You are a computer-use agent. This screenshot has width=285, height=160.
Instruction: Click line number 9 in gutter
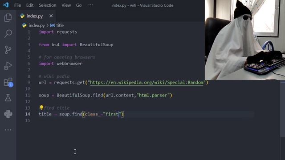click(x=29, y=83)
